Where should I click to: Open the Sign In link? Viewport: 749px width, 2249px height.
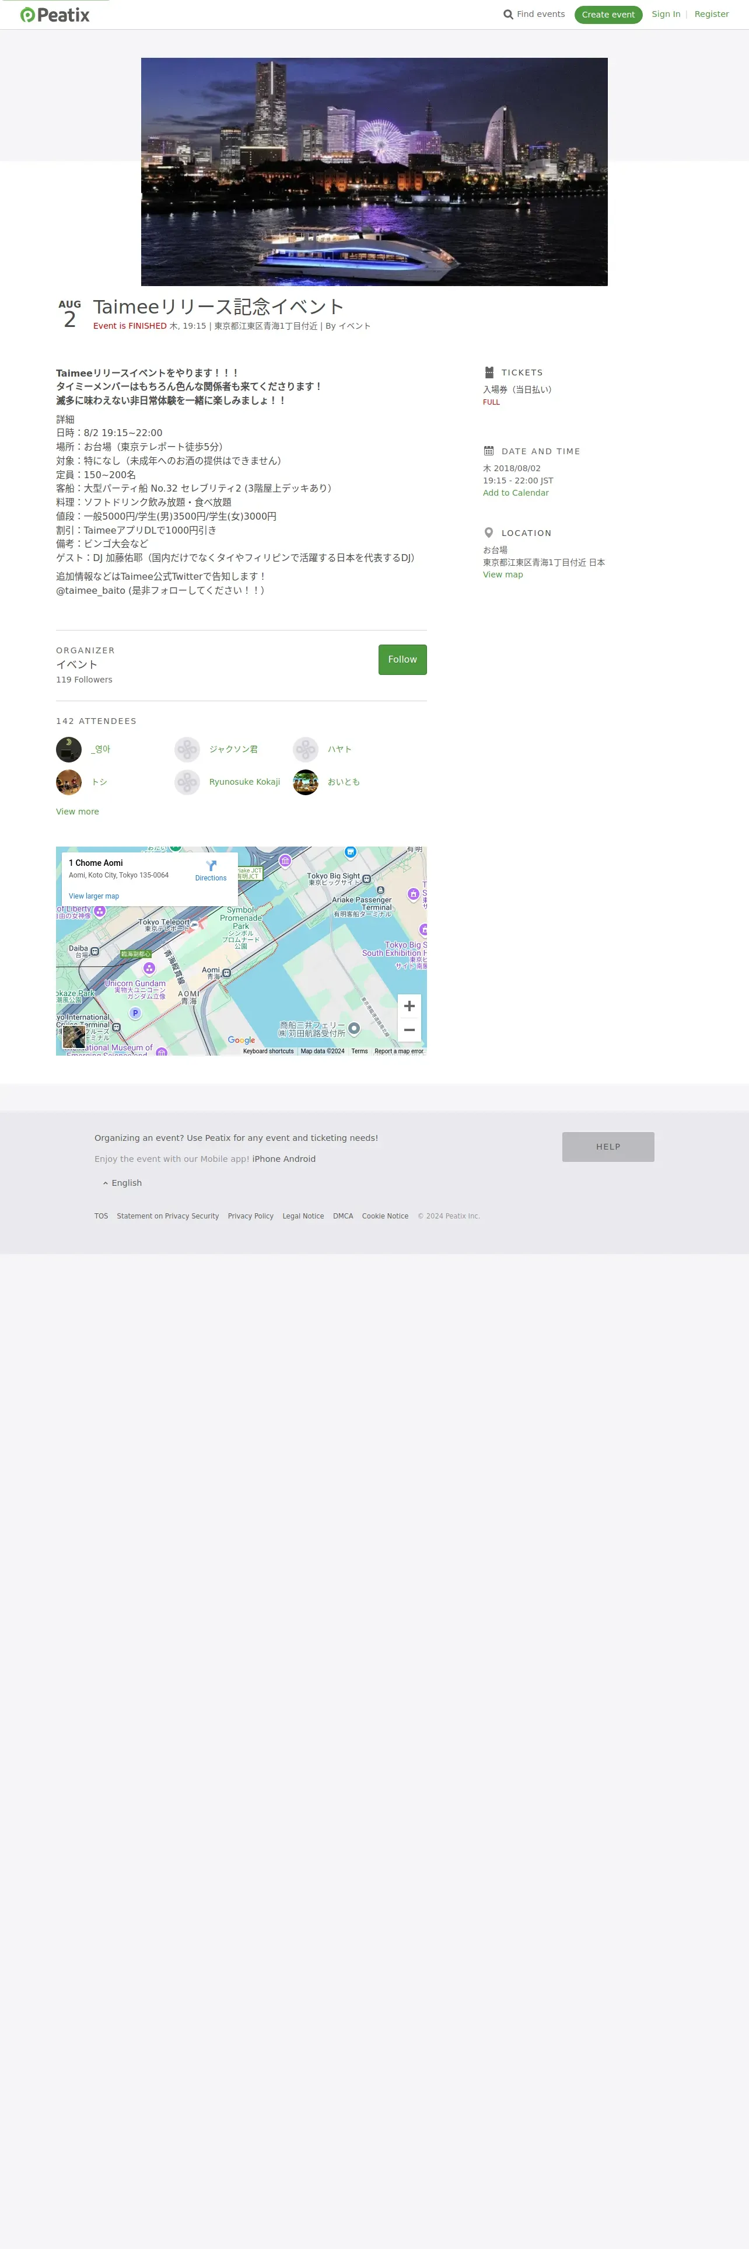[666, 14]
